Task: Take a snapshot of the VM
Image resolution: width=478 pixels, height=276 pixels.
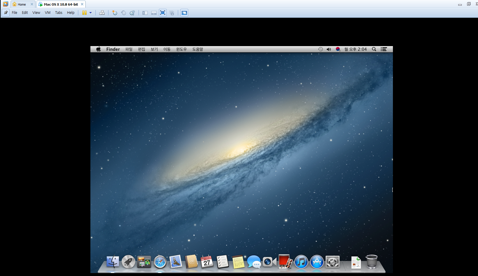Action: 115,13
